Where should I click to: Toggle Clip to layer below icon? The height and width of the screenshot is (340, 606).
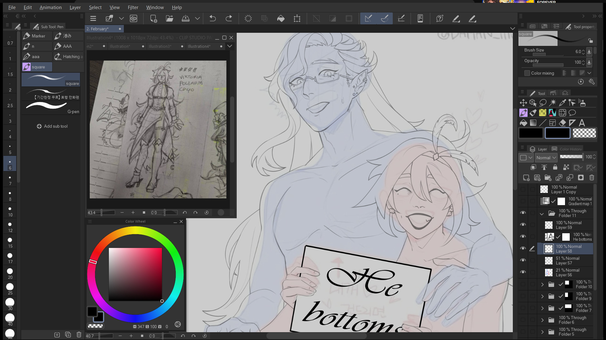point(533,167)
